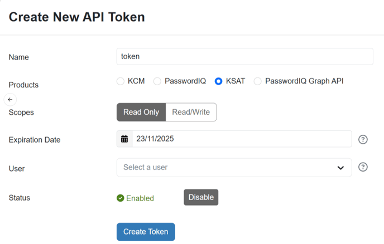Click the back arrow circle icon
The height and width of the screenshot is (244, 384).
pyautogui.click(x=10, y=100)
